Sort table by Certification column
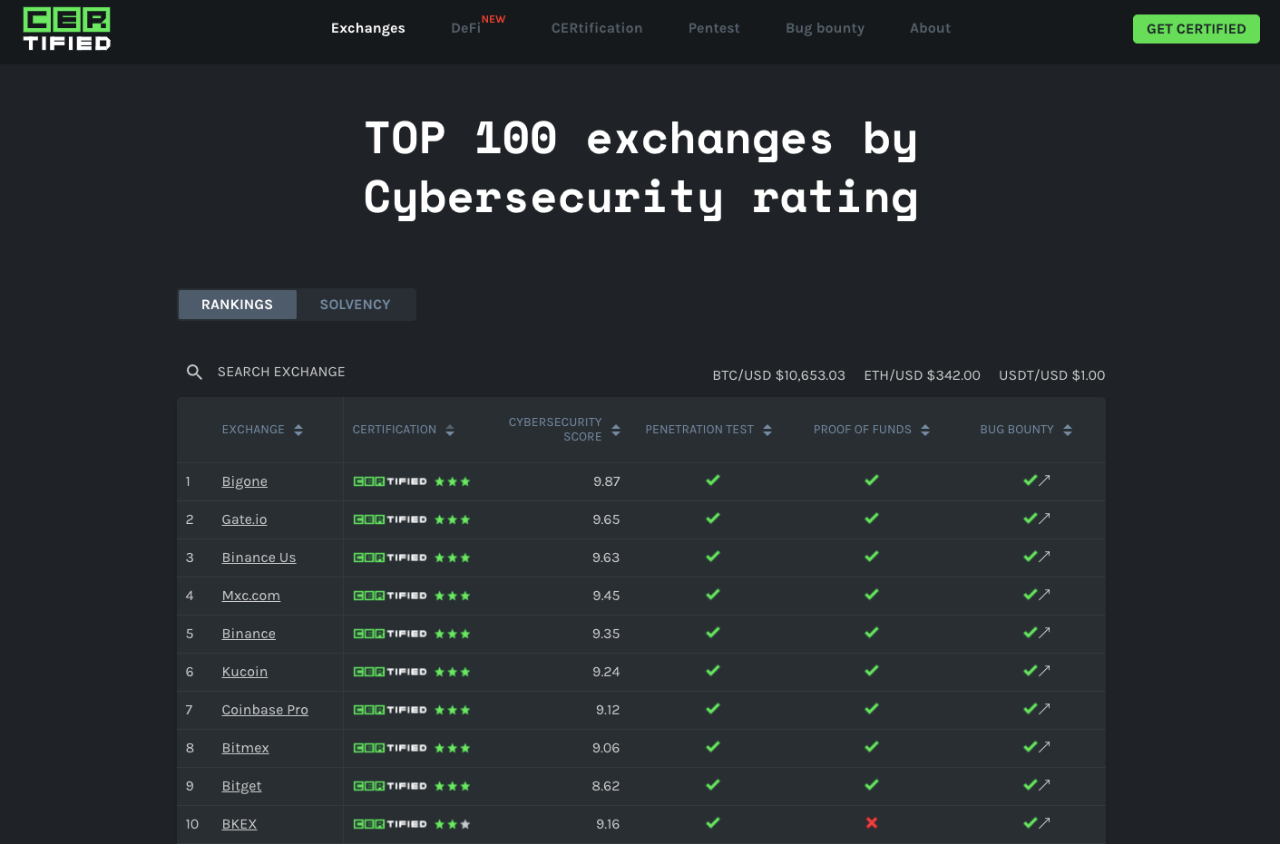Image resolution: width=1280 pixels, height=844 pixels. (x=404, y=430)
